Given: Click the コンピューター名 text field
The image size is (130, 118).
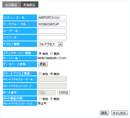Looking at the screenshot, I should (x=52, y=18).
